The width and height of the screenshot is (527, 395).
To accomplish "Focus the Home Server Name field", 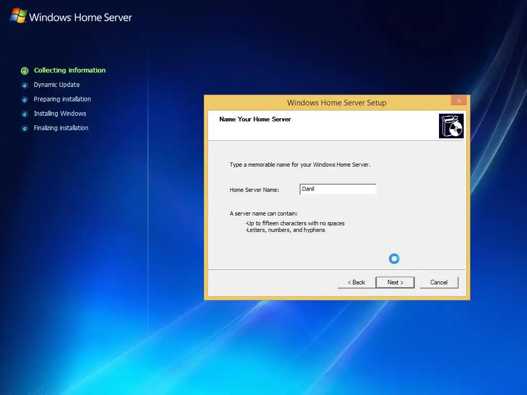I will click(338, 189).
